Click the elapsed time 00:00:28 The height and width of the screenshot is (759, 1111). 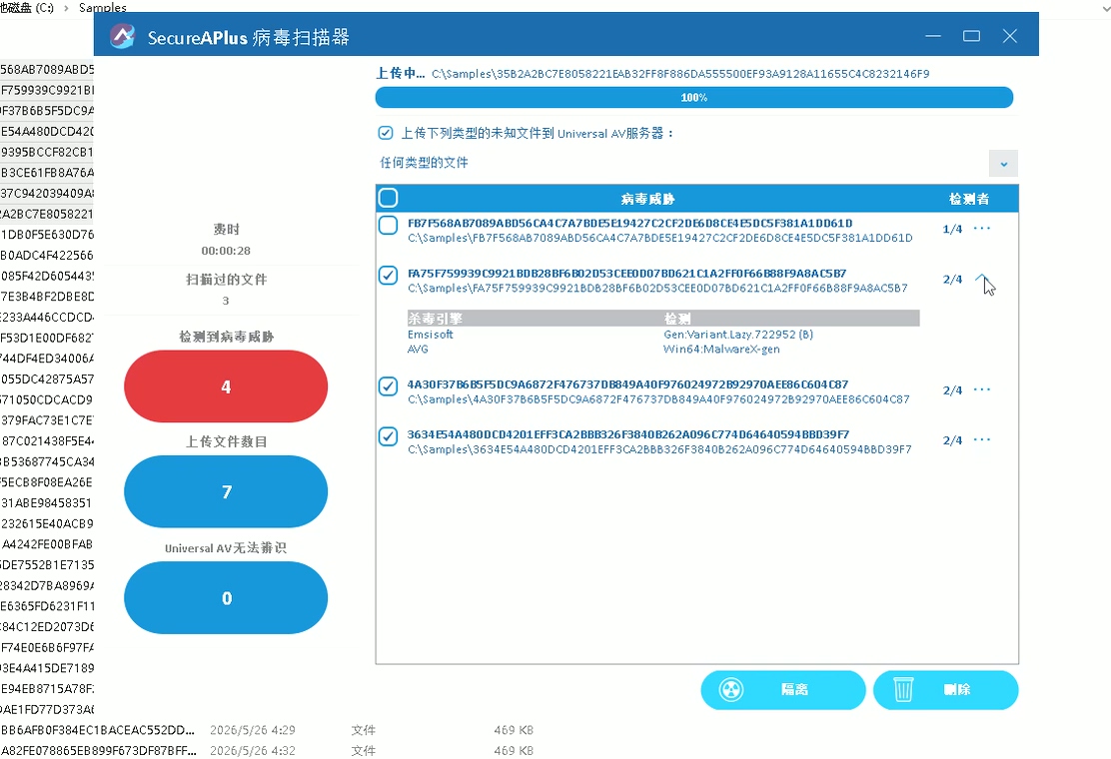pyautogui.click(x=226, y=251)
